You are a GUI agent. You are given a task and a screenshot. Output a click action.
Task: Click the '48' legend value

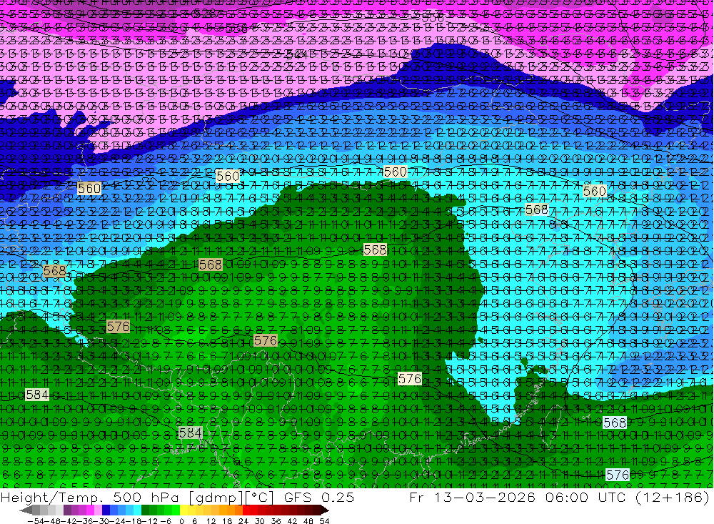click(x=308, y=521)
